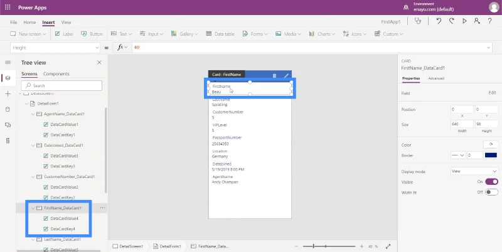Switch to the Components tab
Viewport: 502px width, 252px height.
56,74
